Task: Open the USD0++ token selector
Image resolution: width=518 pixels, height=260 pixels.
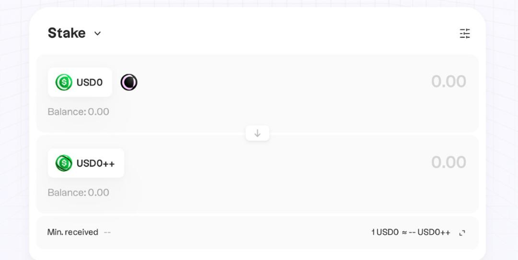Action: (86, 163)
